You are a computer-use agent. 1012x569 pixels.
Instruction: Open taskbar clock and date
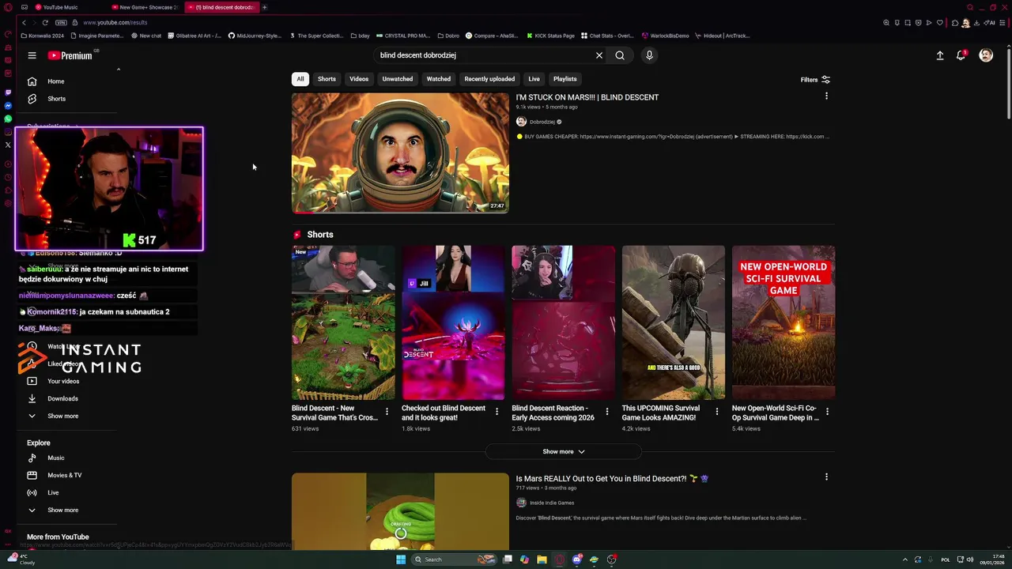[992, 560]
